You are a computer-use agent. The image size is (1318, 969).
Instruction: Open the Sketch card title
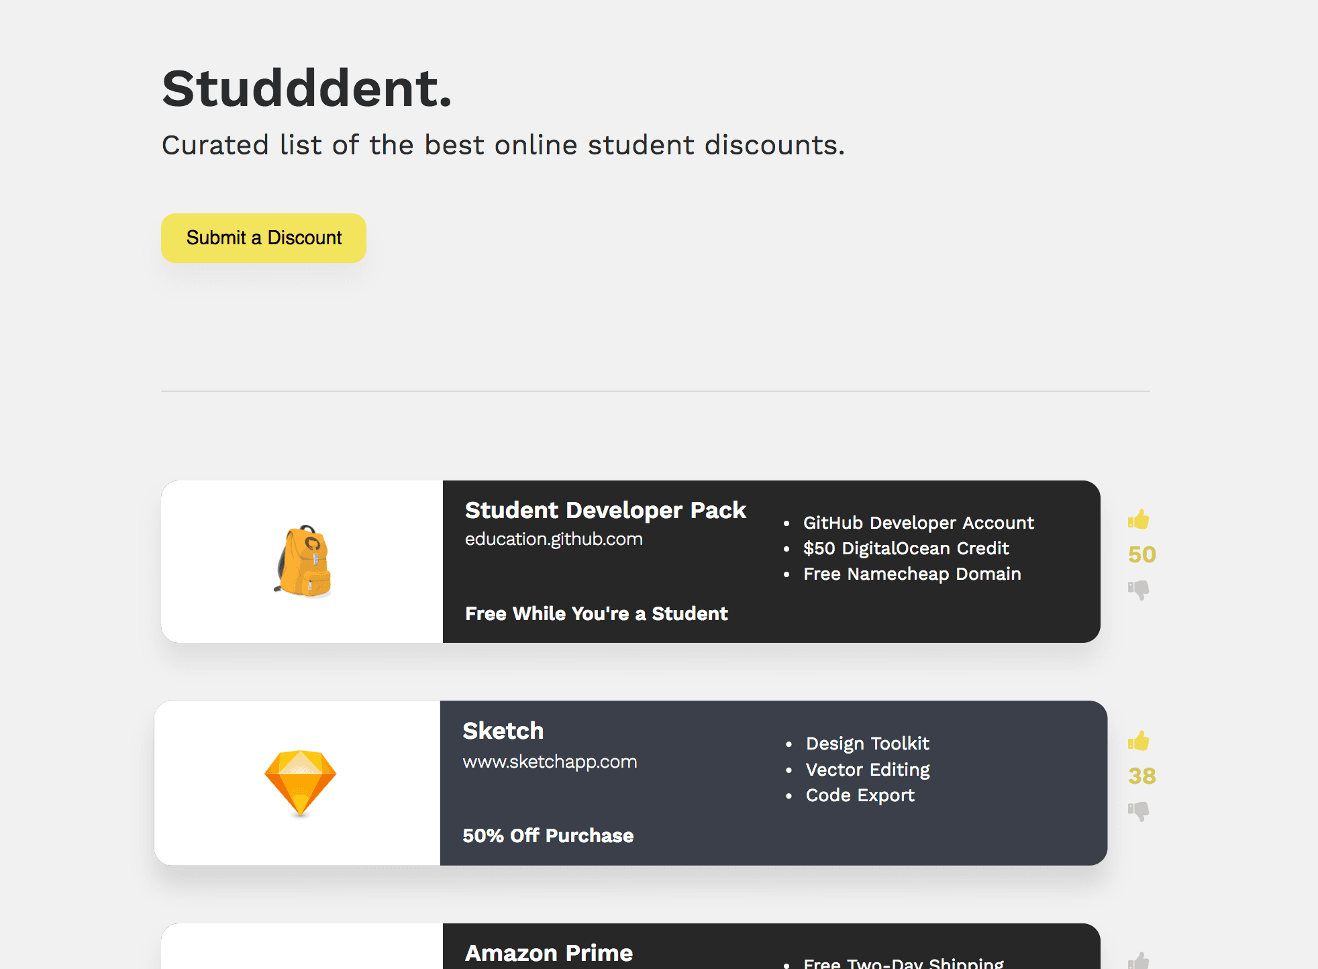click(503, 731)
